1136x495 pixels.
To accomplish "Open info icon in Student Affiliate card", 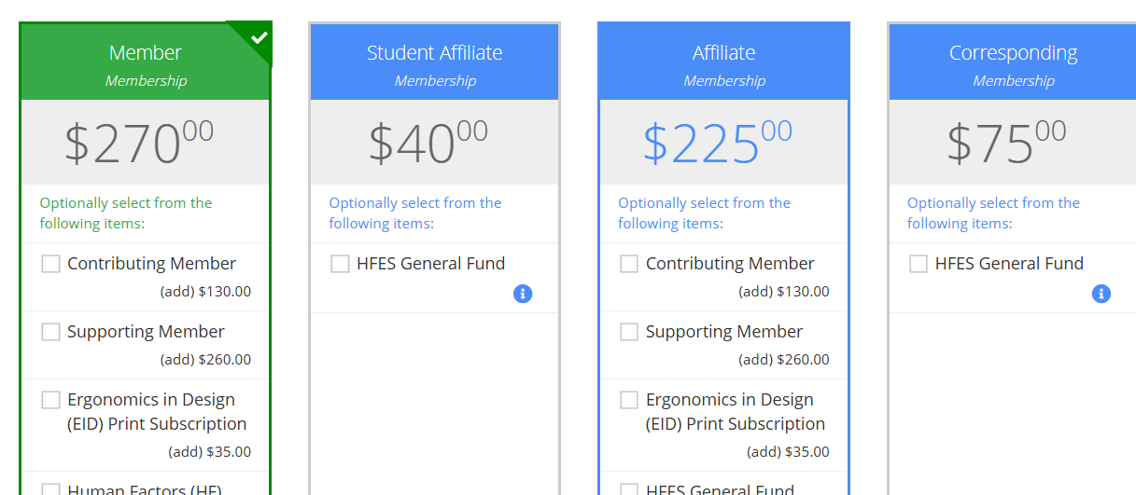I will click(x=523, y=294).
